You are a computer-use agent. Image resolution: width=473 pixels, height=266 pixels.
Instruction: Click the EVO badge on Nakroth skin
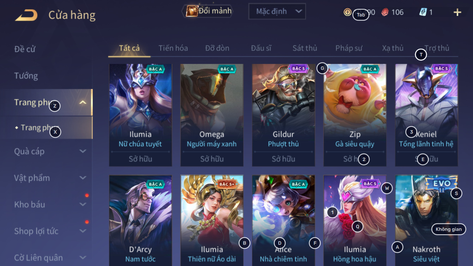pyautogui.click(x=441, y=185)
